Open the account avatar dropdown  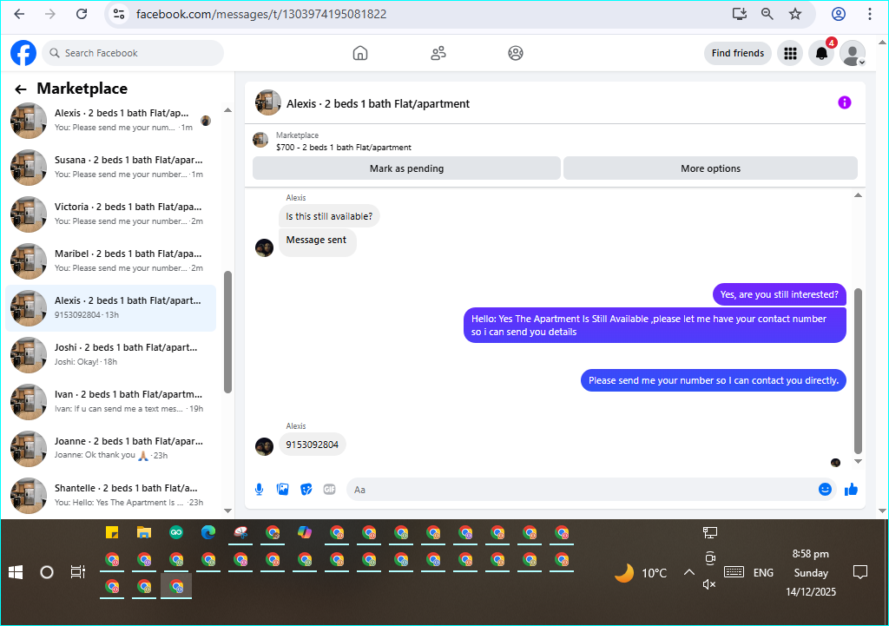[853, 53]
